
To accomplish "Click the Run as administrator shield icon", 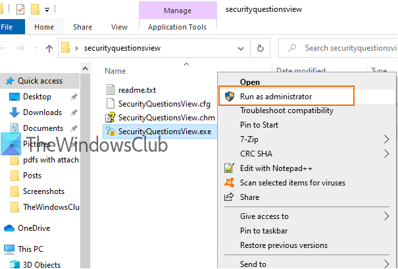I will [x=229, y=96].
